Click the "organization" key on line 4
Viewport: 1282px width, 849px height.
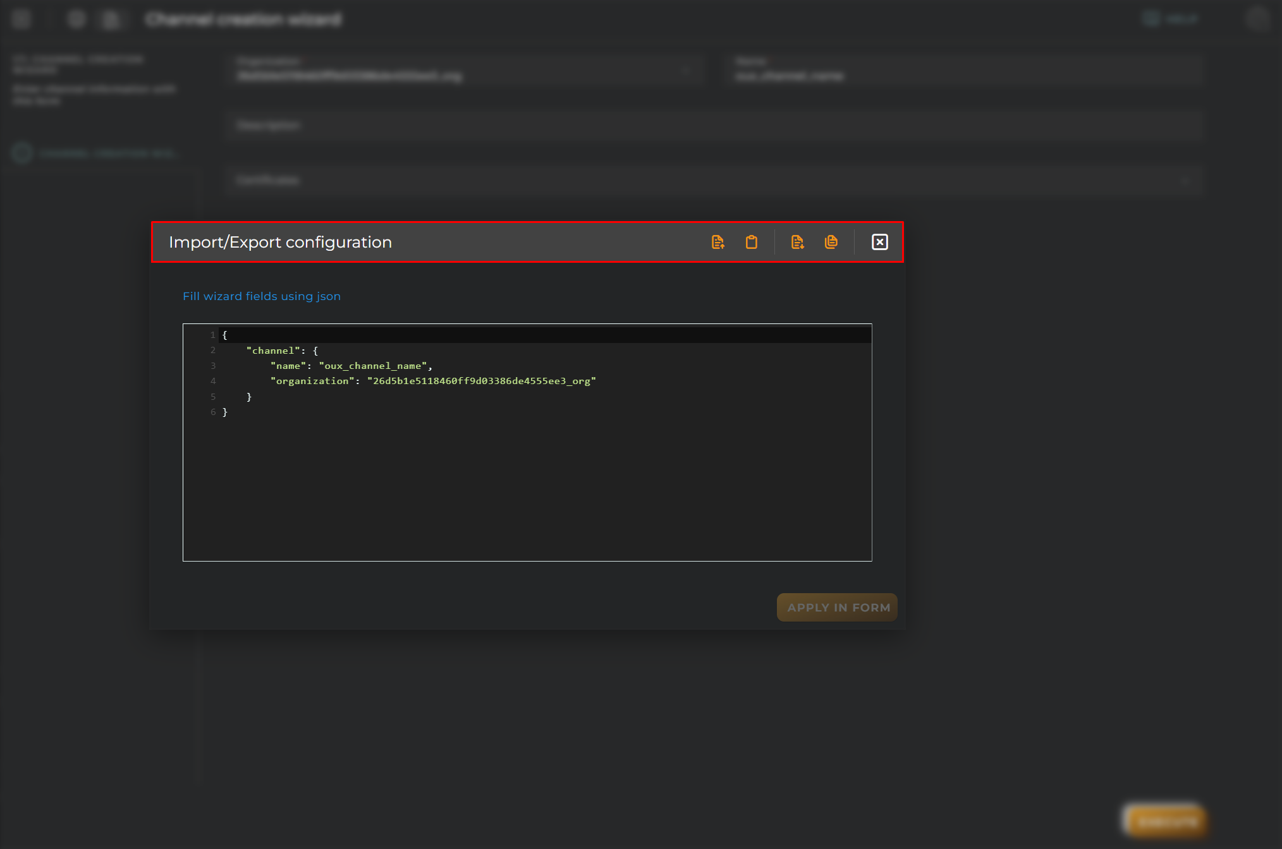point(312,381)
